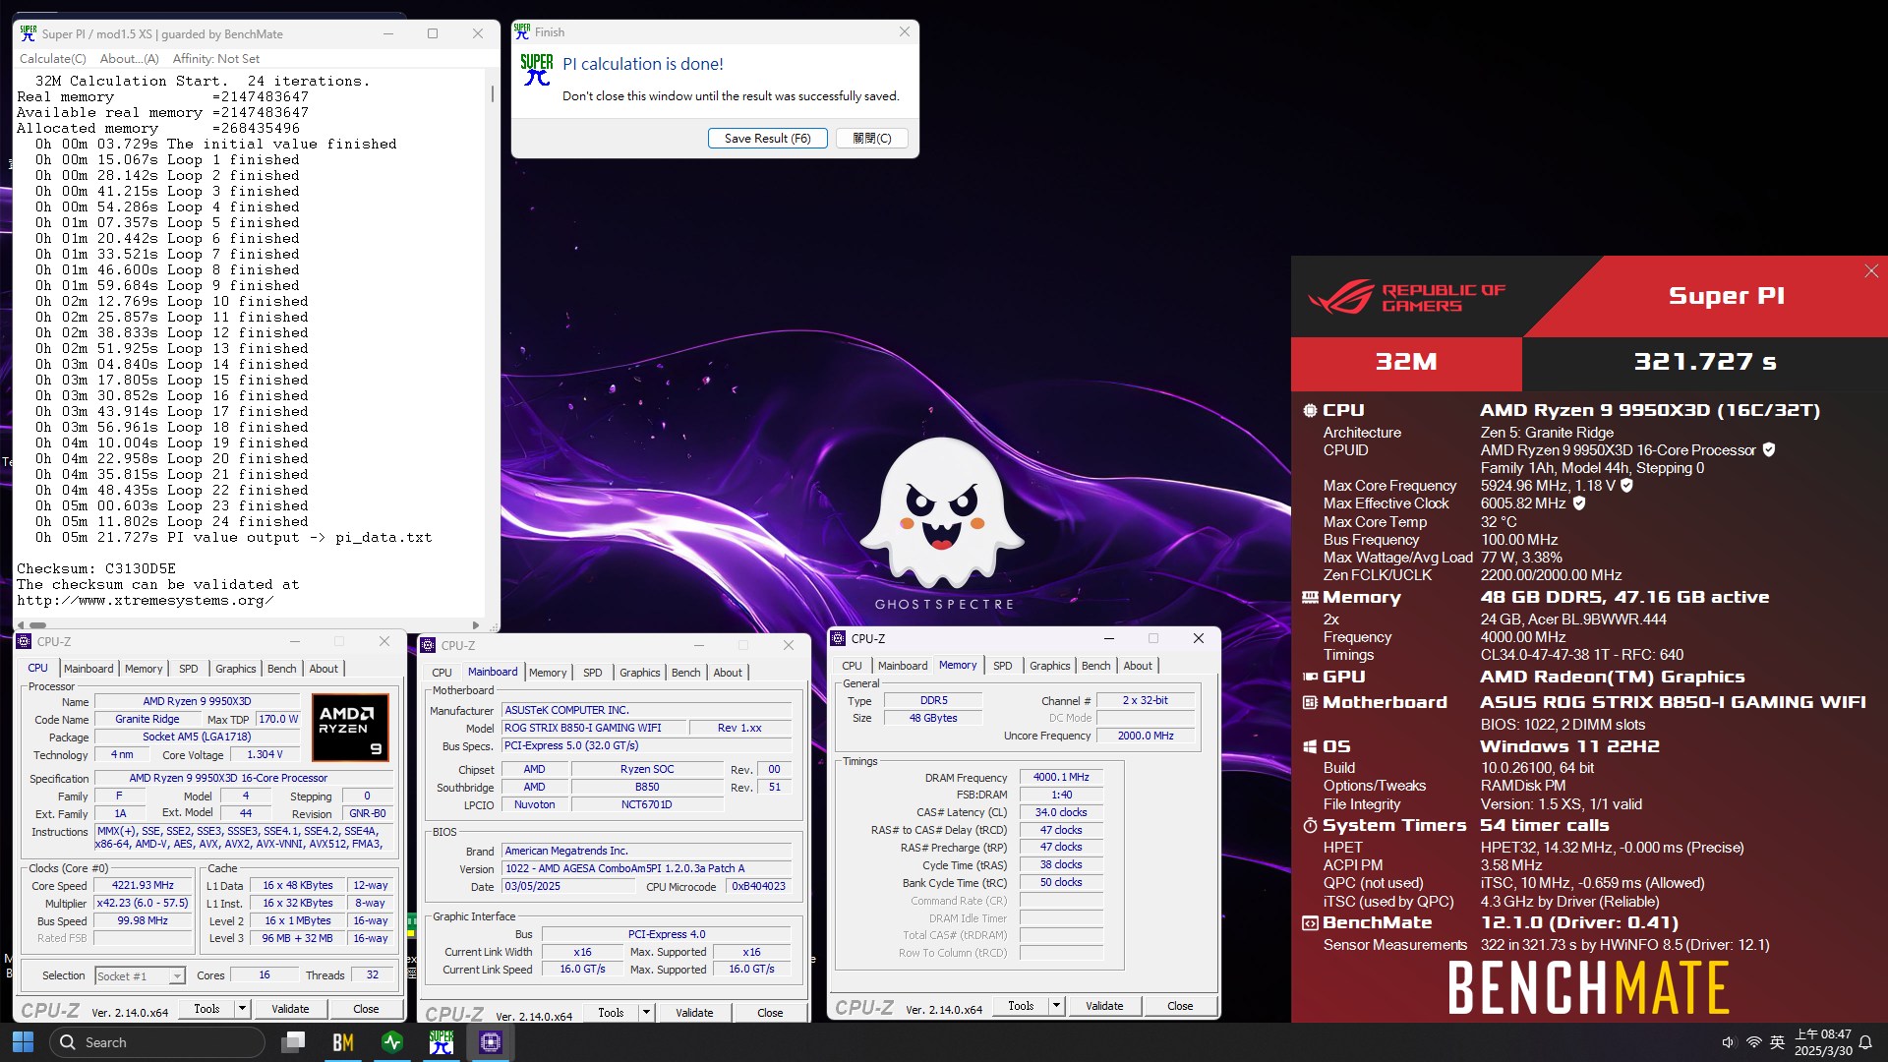1888x1062 pixels.
Task: Open Bench tab in Memory window
Action: tap(1095, 666)
